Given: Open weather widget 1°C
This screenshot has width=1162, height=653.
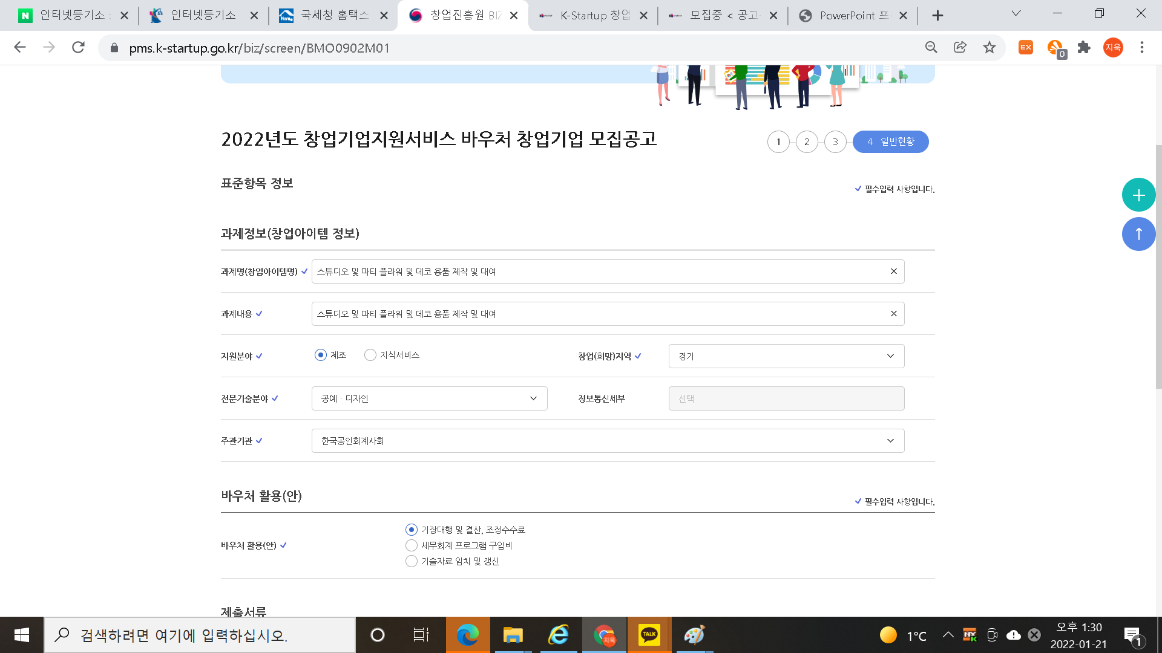Looking at the screenshot, I should coord(903,635).
